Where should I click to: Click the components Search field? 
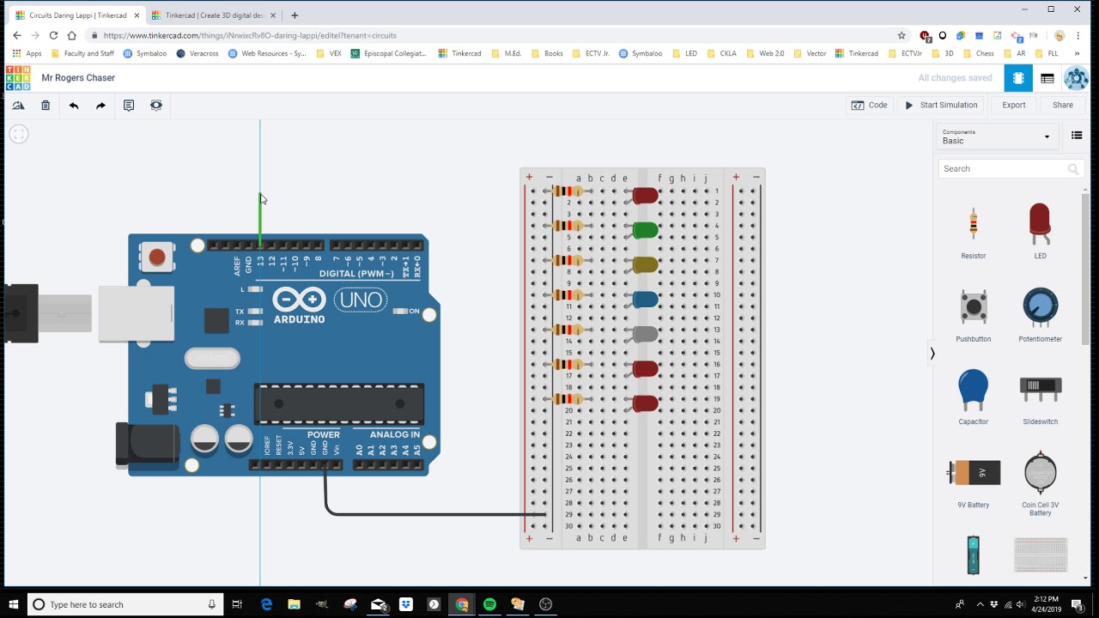pos(1010,169)
